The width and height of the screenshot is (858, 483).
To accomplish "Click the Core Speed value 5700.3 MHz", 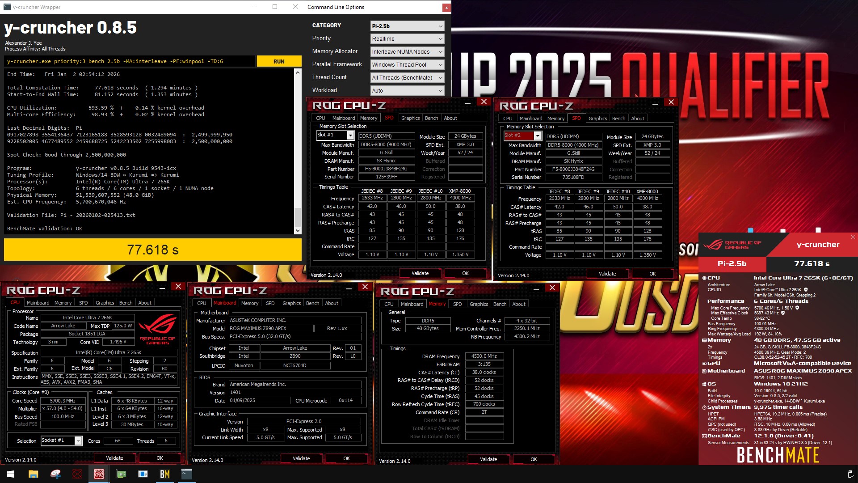I will (63, 401).
